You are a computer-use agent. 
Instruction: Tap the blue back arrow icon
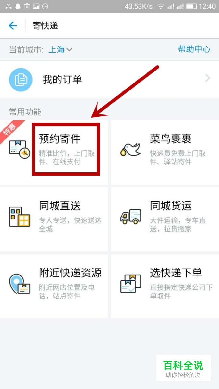pyautogui.click(x=13, y=26)
